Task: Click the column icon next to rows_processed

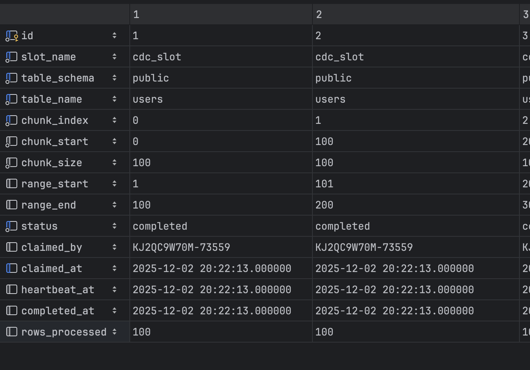Action: [x=11, y=332]
